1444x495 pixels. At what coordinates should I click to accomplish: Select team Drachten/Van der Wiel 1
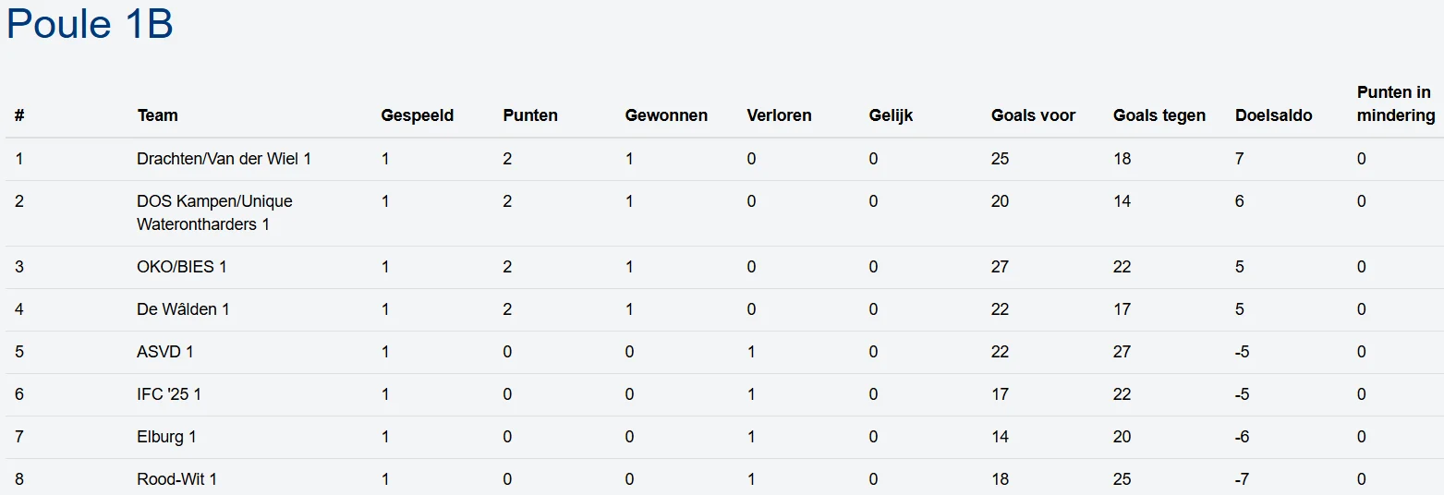(x=224, y=159)
